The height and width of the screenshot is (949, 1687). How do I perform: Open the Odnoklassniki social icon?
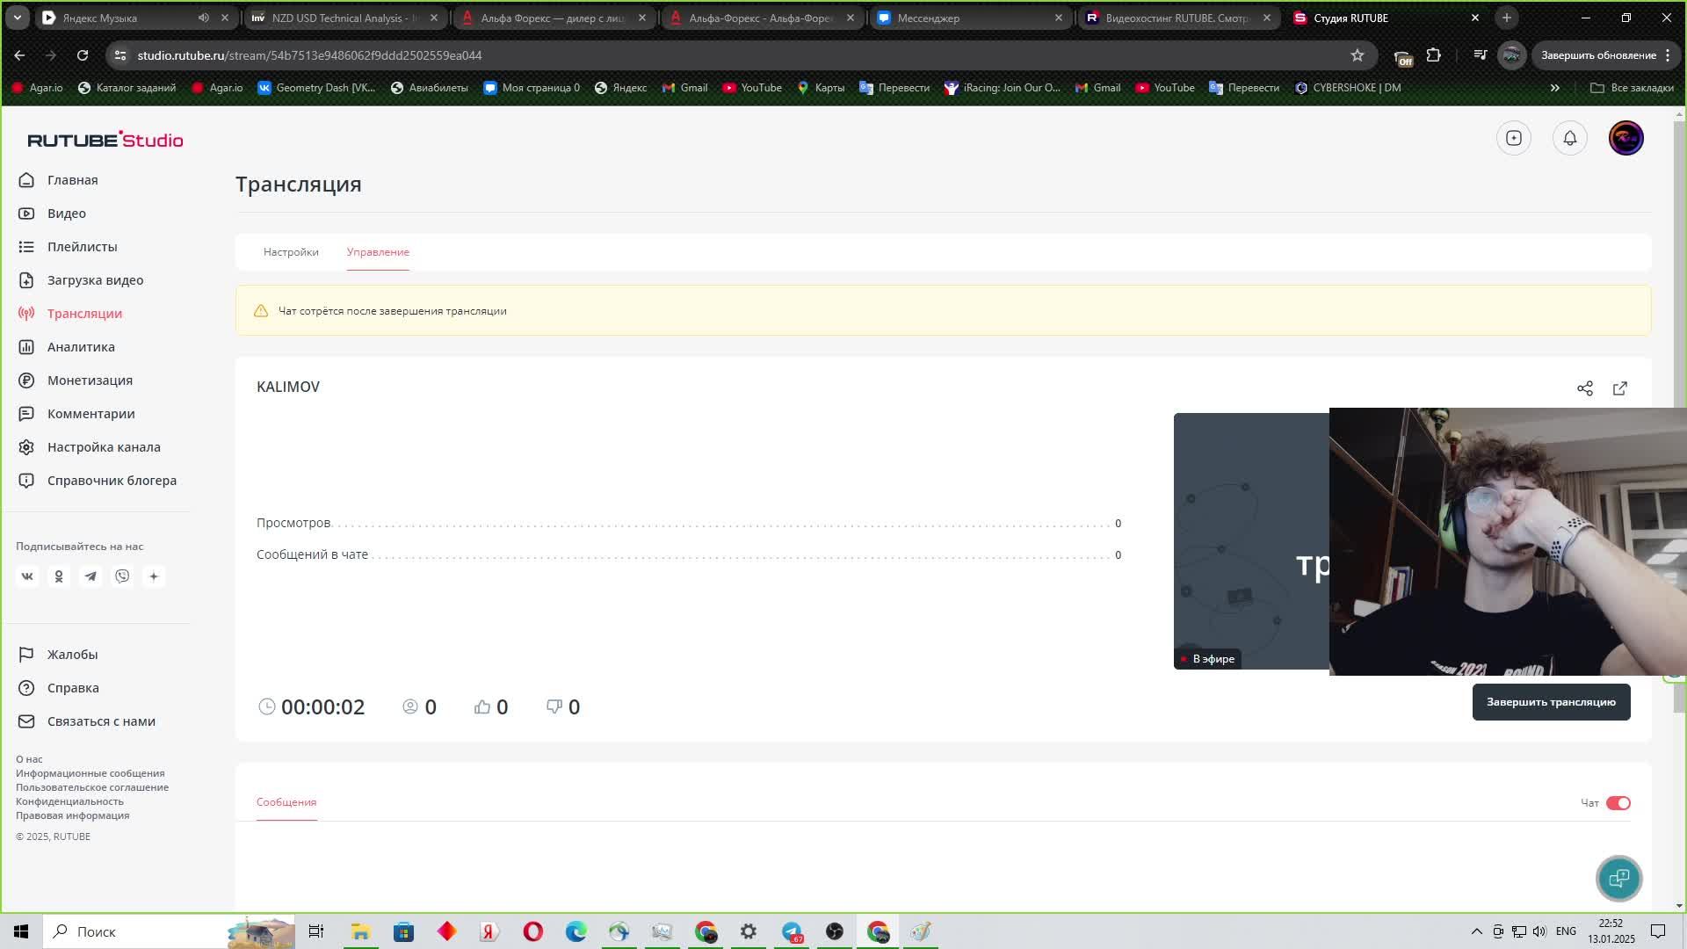point(59,576)
